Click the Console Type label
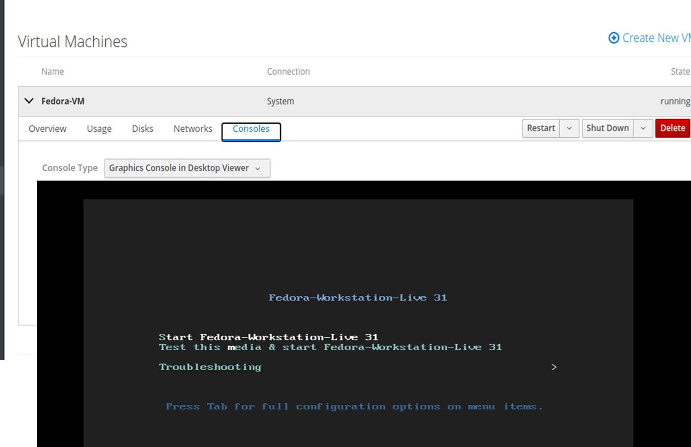 (70, 168)
